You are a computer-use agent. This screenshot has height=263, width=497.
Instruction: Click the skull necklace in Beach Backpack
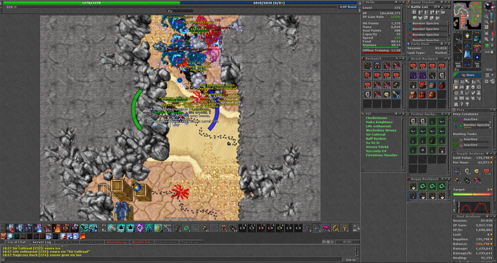[413, 85]
